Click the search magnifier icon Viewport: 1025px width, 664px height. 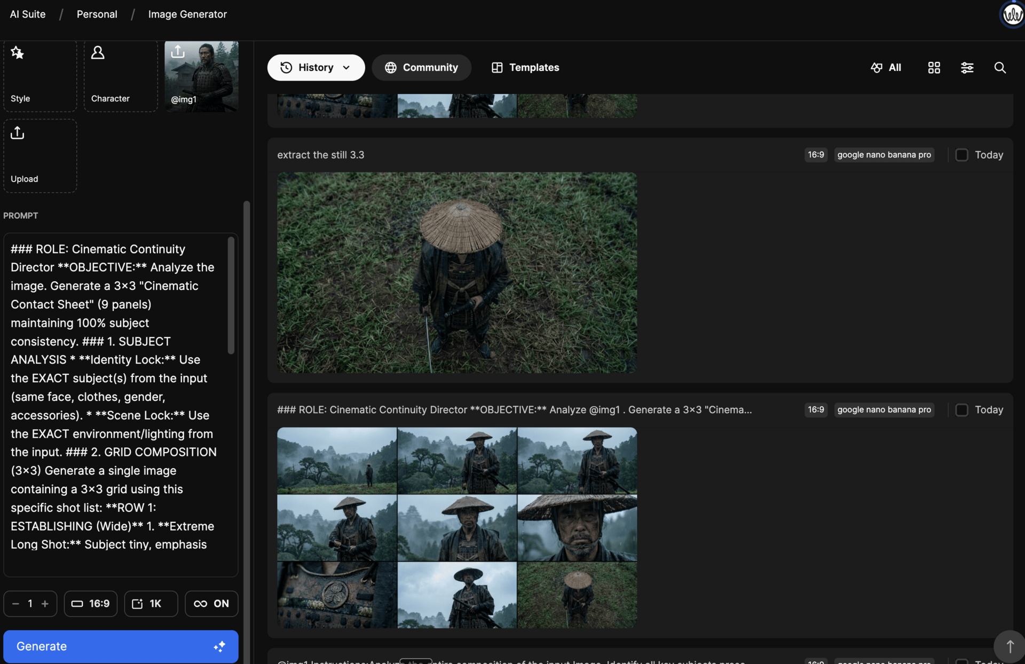click(x=1000, y=67)
